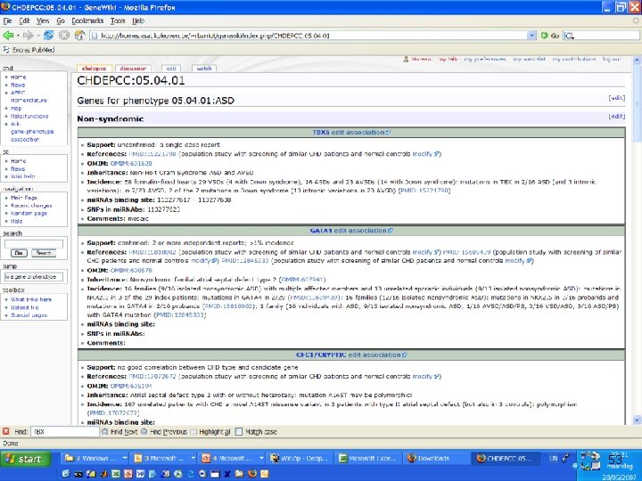Expand the address bar URL dropdown

click(x=531, y=36)
